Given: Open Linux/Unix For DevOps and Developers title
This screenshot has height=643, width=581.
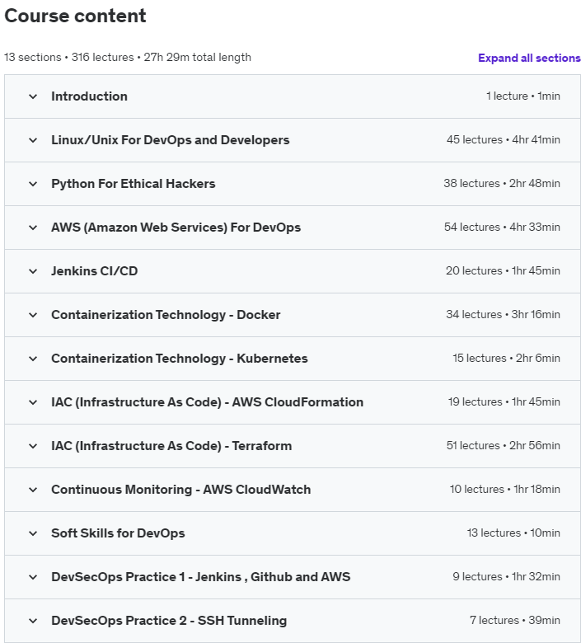Looking at the screenshot, I should click(x=170, y=140).
